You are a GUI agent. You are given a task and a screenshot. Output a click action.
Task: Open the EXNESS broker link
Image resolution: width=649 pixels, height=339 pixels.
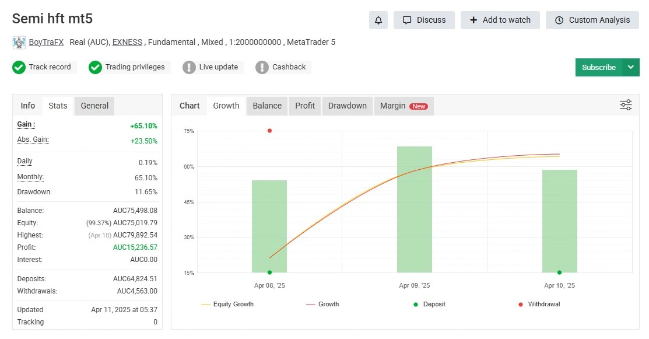click(127, 42)
